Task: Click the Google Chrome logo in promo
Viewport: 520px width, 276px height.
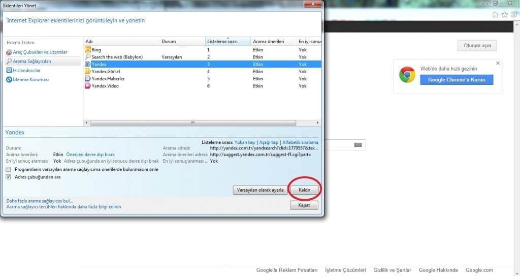Action: click(407, 75)
